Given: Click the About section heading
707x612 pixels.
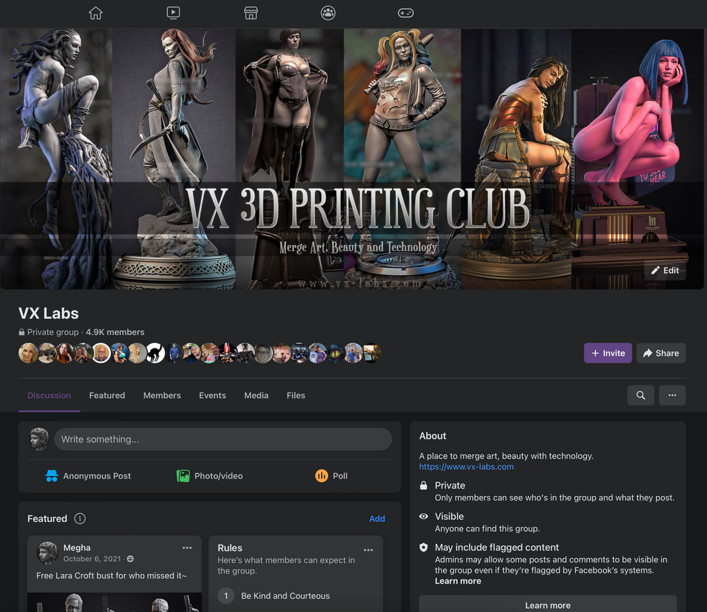Looking at the screenshot, I should click(432, 436).
